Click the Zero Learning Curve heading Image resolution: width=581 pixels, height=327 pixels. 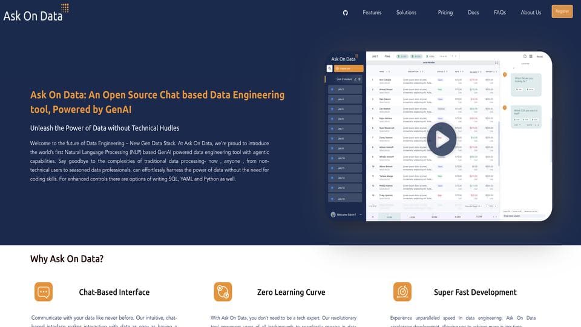coord(291,292)
